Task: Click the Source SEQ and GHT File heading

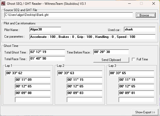Action: [x=20, y=10]
